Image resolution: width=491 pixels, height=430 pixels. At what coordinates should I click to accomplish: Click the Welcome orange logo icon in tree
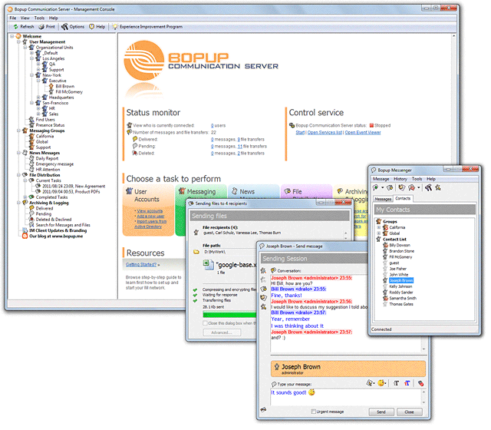[x=18, y=36]
